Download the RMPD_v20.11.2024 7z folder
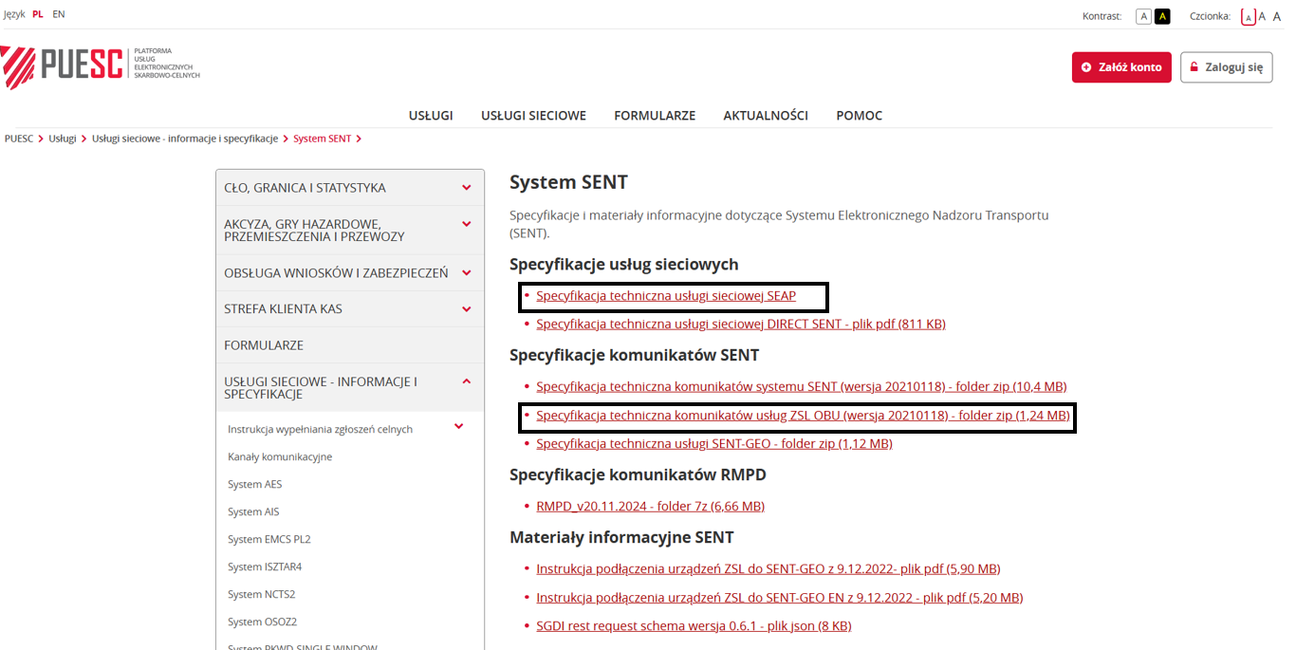Viewport: 1296px width, 650px height. 650,506
